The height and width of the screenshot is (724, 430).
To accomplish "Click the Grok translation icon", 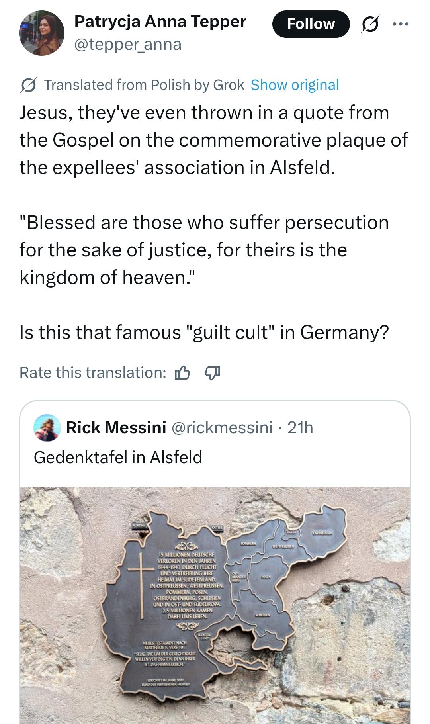I will tap(29, 85).
